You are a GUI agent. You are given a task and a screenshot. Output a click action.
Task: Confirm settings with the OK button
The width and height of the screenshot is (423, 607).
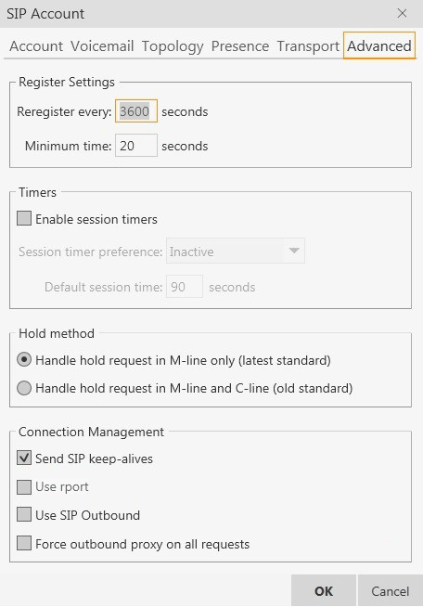pos(324,590)
